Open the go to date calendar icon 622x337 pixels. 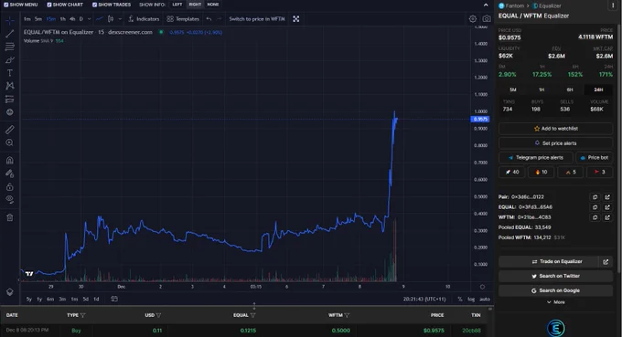click(114, 299)
